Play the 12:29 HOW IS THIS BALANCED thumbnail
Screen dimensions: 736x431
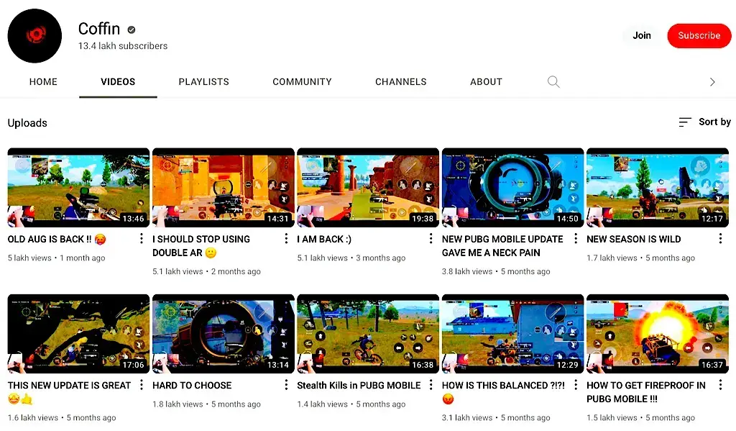512,334
